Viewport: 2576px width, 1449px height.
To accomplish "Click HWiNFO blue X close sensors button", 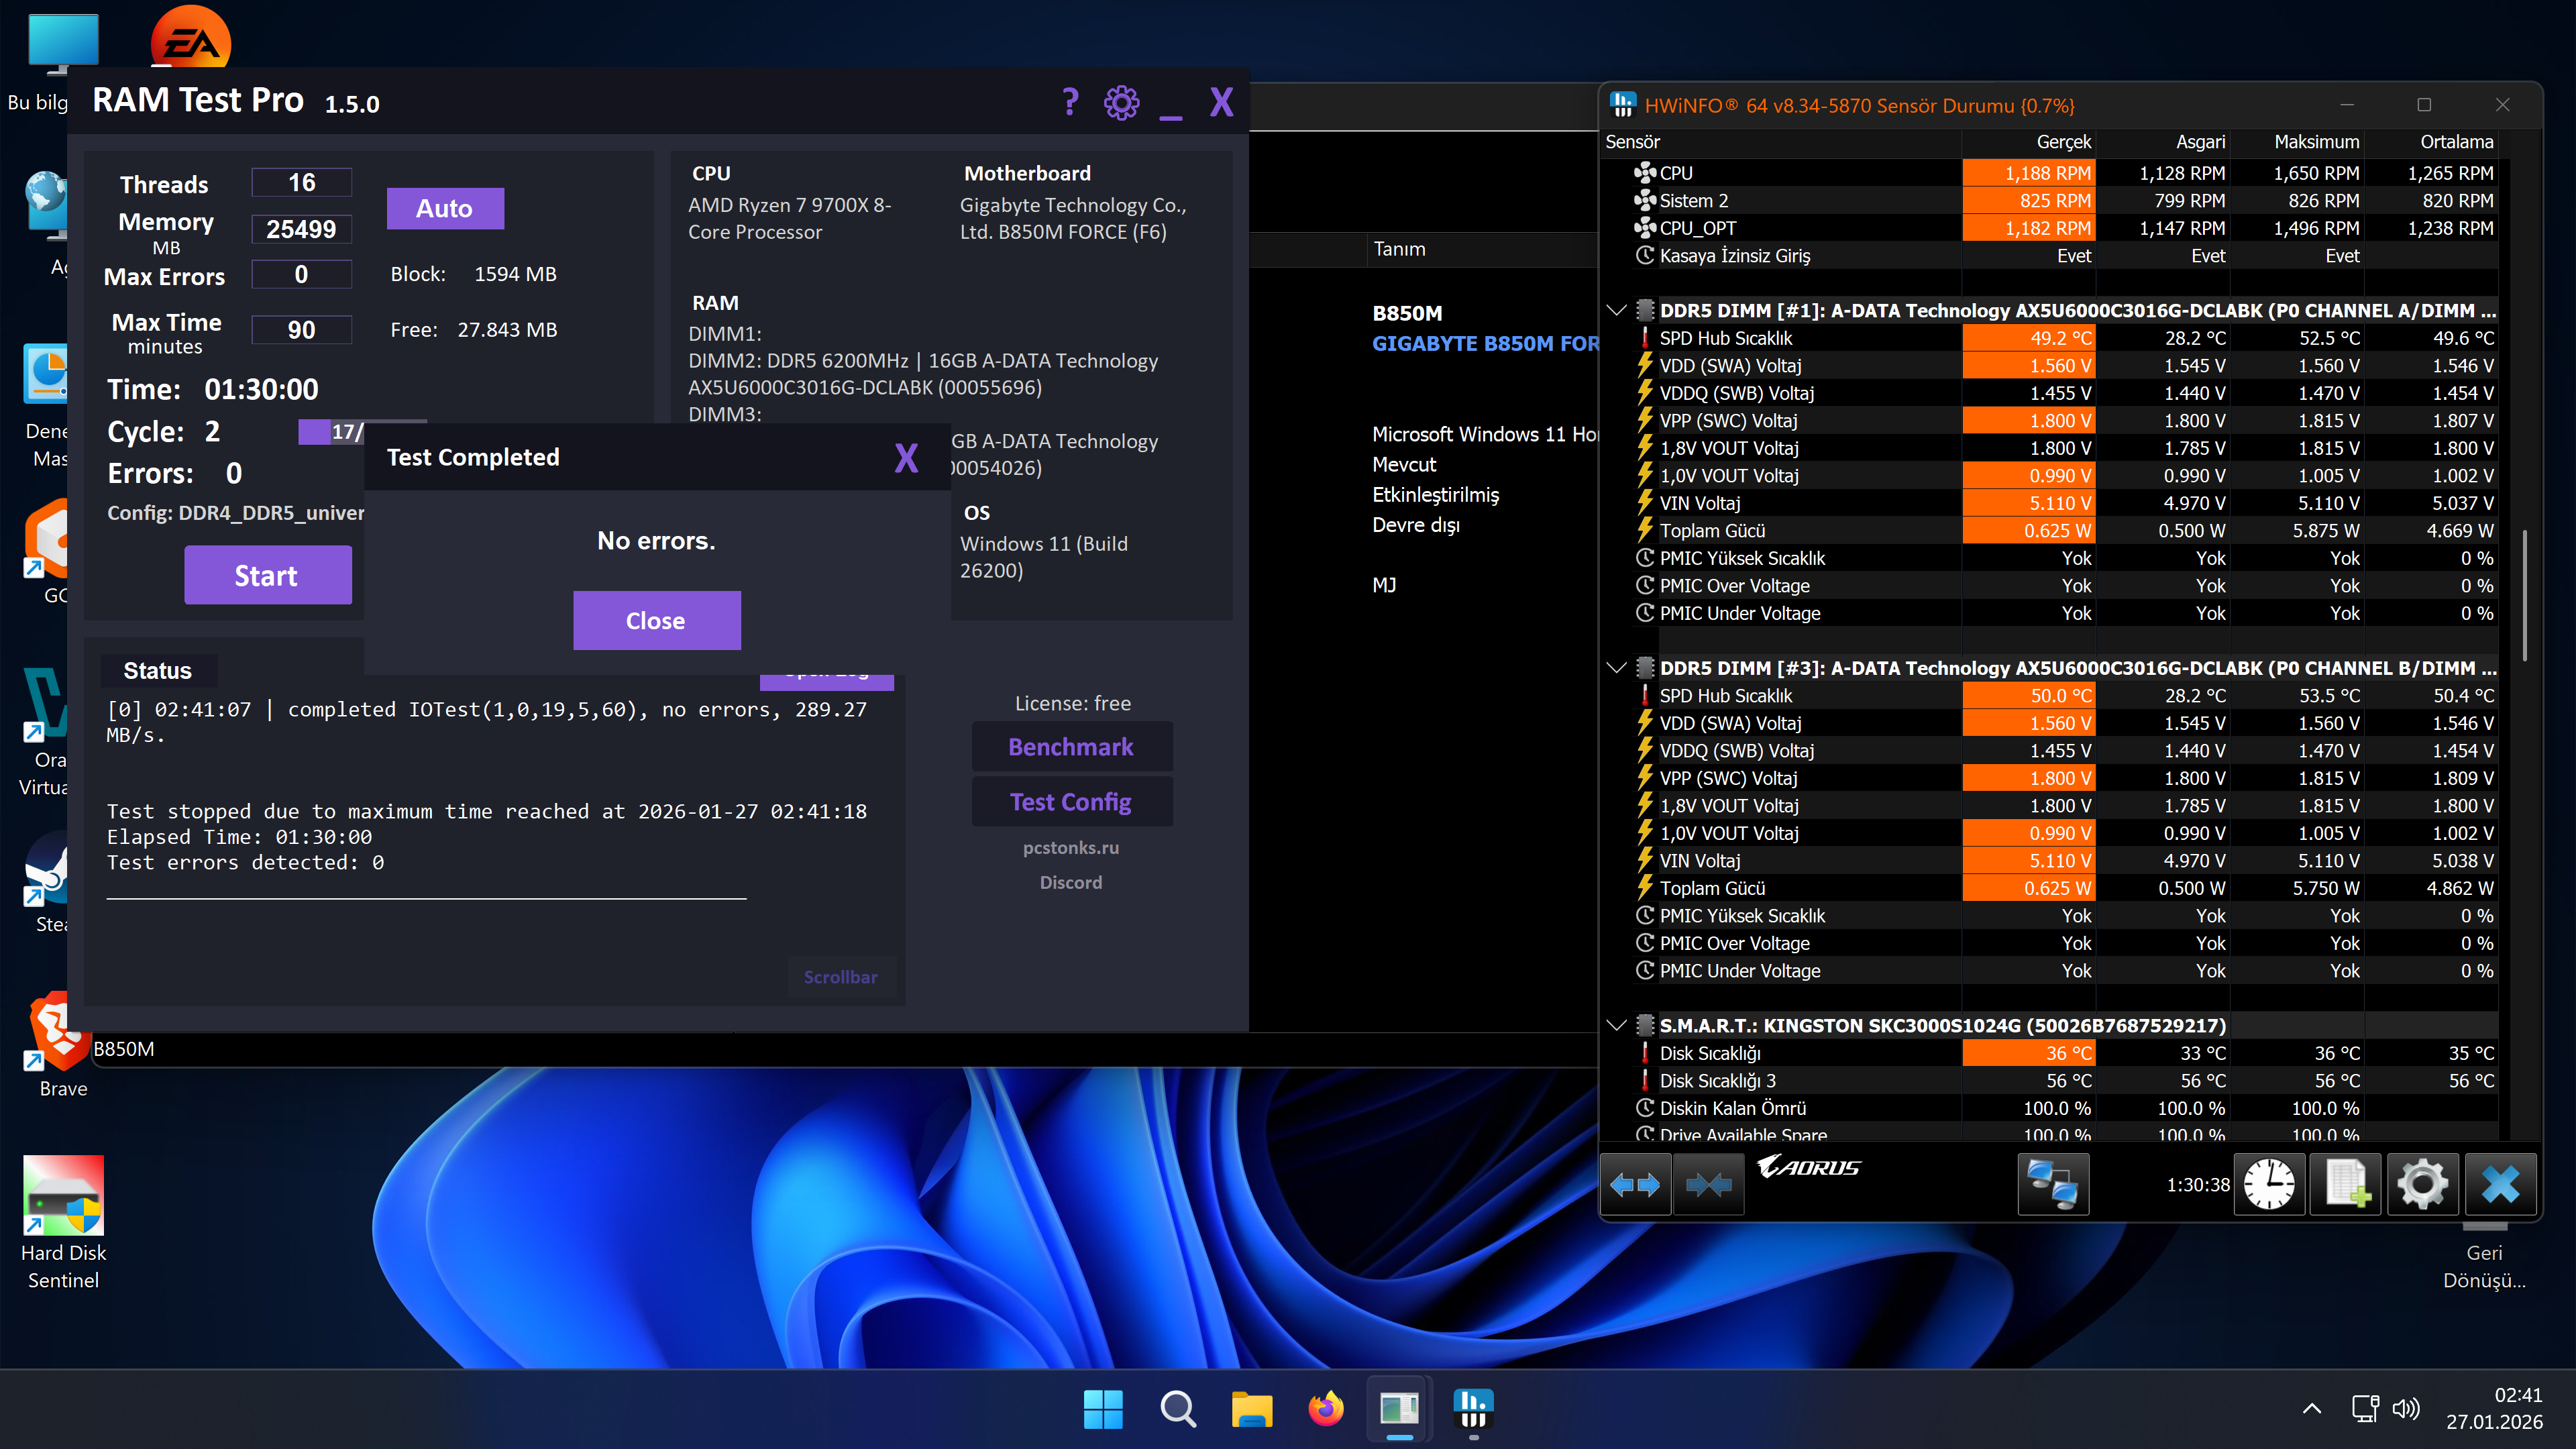I will pyautogui.click(x=2500, y=1185).
